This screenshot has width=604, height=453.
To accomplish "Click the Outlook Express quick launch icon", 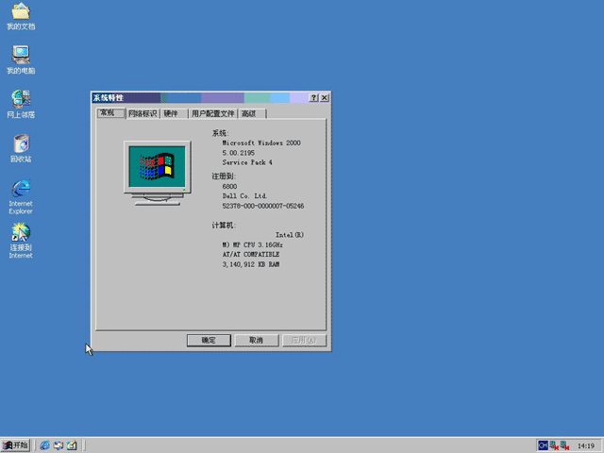I will (x=59, y=445).
